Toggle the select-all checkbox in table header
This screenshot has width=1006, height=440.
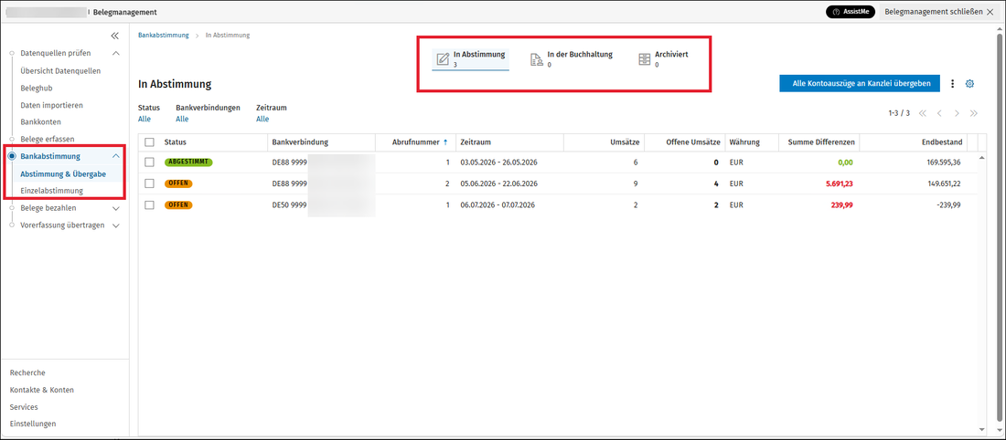click(149, 142)
